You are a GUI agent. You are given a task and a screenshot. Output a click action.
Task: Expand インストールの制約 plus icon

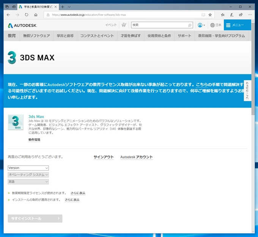pyautogui.click(x=9, y=200)
